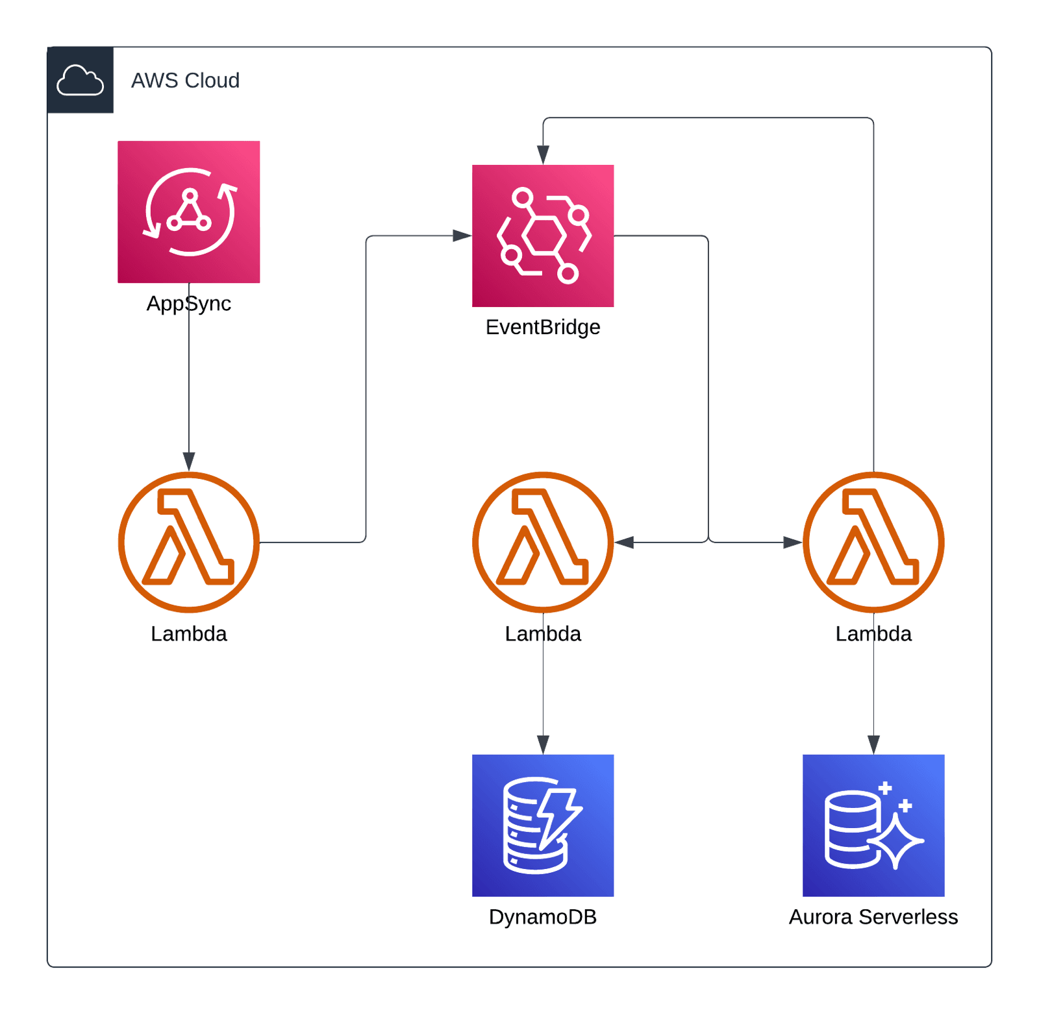The width and height of the screenshot is (1039, 1015).
Task: Click the "EventBridge" text label
Action: 542,327
